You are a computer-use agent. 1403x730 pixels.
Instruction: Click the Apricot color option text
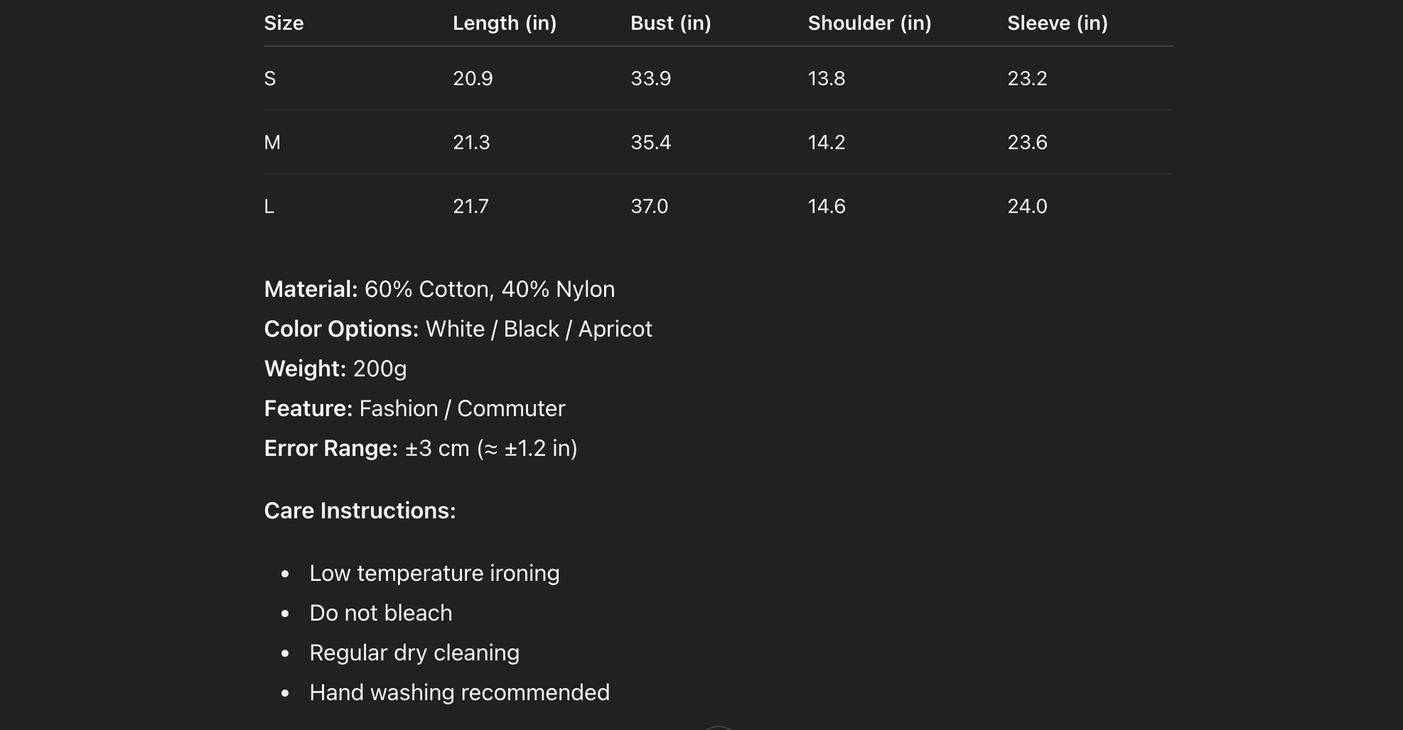[x=614, y=329]
